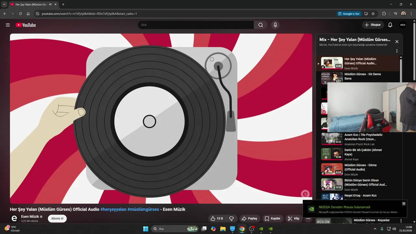This screenshot has width=416, height=234.
Task: Start voice search with the microphone icon
Action: 275,25
